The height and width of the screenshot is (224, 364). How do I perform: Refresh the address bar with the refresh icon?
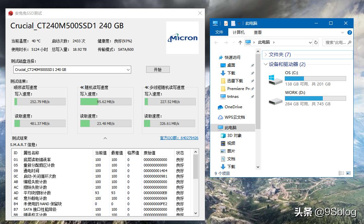[x=315, y=42]
